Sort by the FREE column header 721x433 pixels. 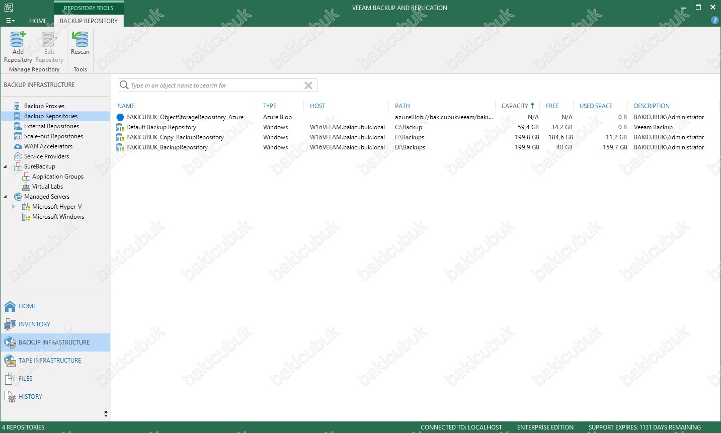pos(552,106)
